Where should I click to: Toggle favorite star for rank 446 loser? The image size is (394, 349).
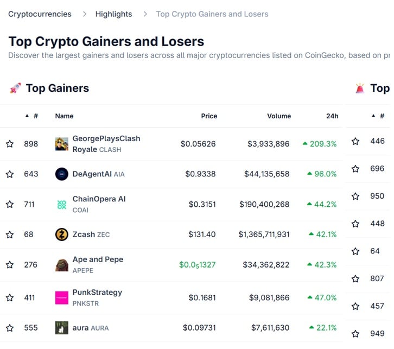(x=355, y=141)
